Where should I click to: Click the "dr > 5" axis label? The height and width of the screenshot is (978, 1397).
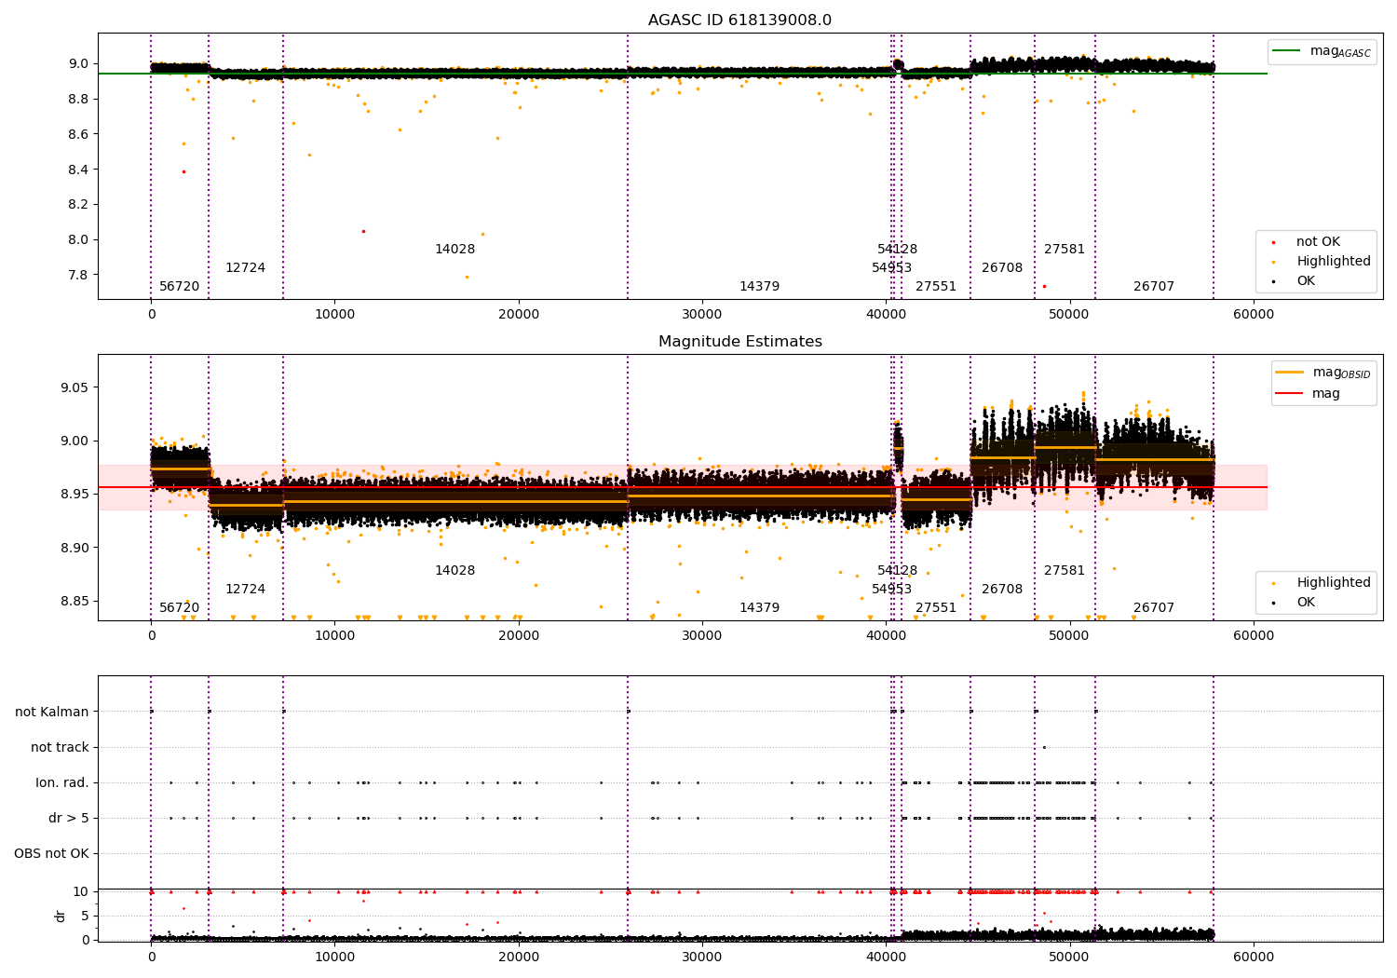click(x=69, y=818)
